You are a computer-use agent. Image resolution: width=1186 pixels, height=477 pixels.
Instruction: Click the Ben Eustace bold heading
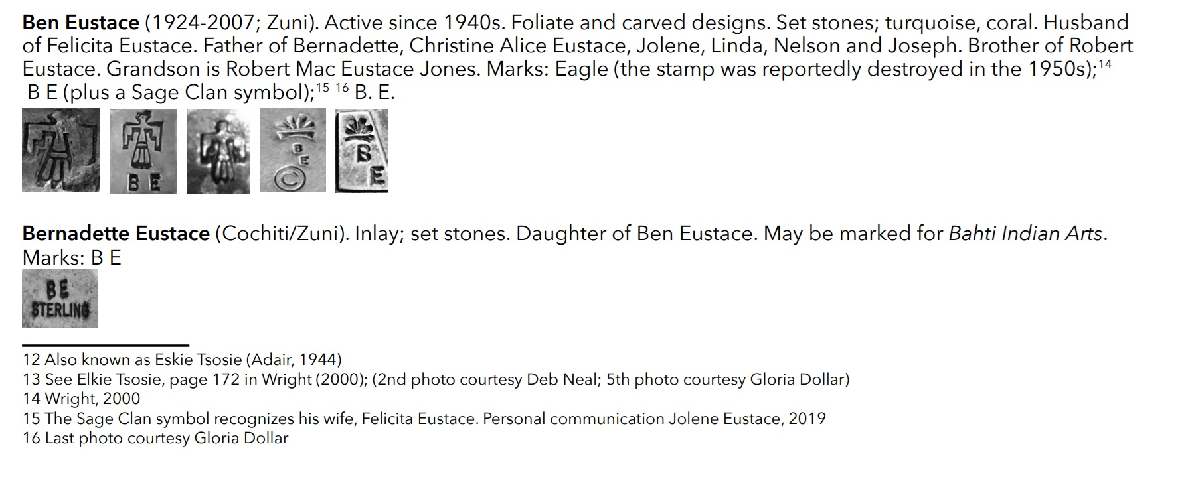click(81, 23)
